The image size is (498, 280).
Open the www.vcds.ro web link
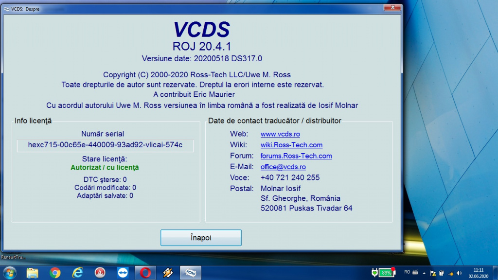coord(280,134)
